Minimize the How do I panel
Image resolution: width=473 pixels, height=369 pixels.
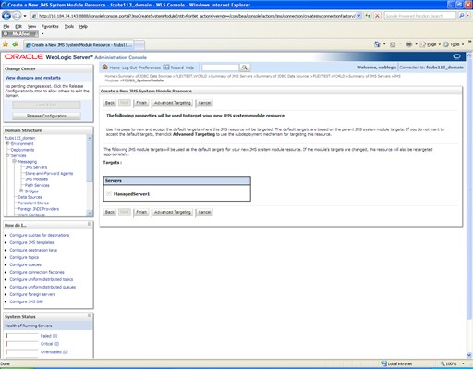tap(90, 224)
